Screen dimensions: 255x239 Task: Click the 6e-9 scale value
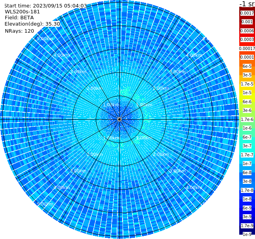[x=247, y=208]
